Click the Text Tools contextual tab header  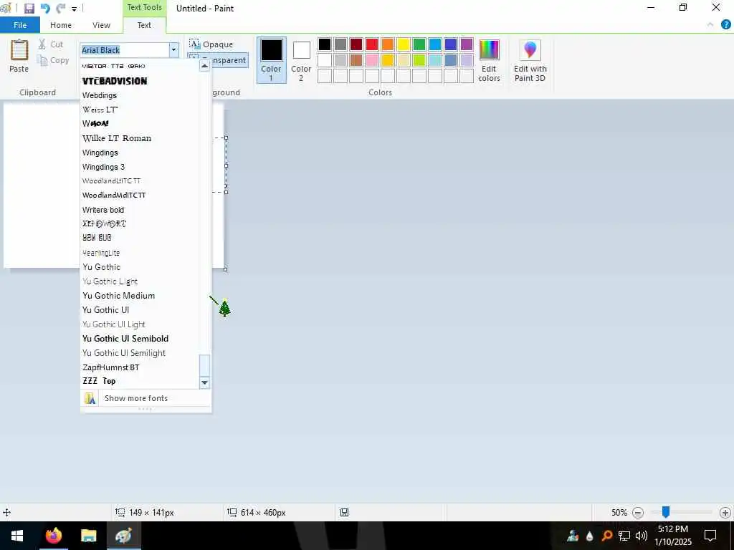click(x=145, y=7)
